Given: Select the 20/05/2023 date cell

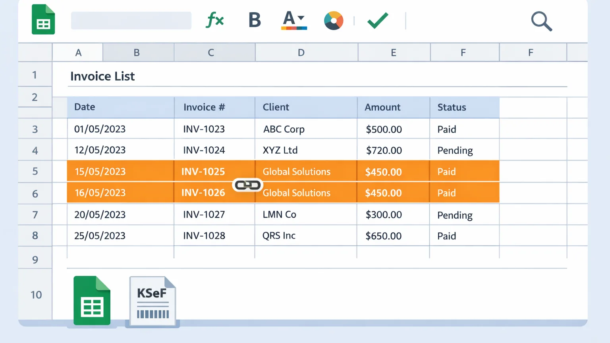Looking at the screenshot, I should pyautogui.click(x=121, y=214).
